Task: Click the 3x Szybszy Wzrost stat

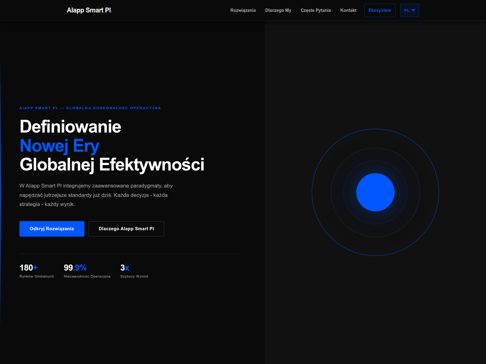Action: [134, 271]
